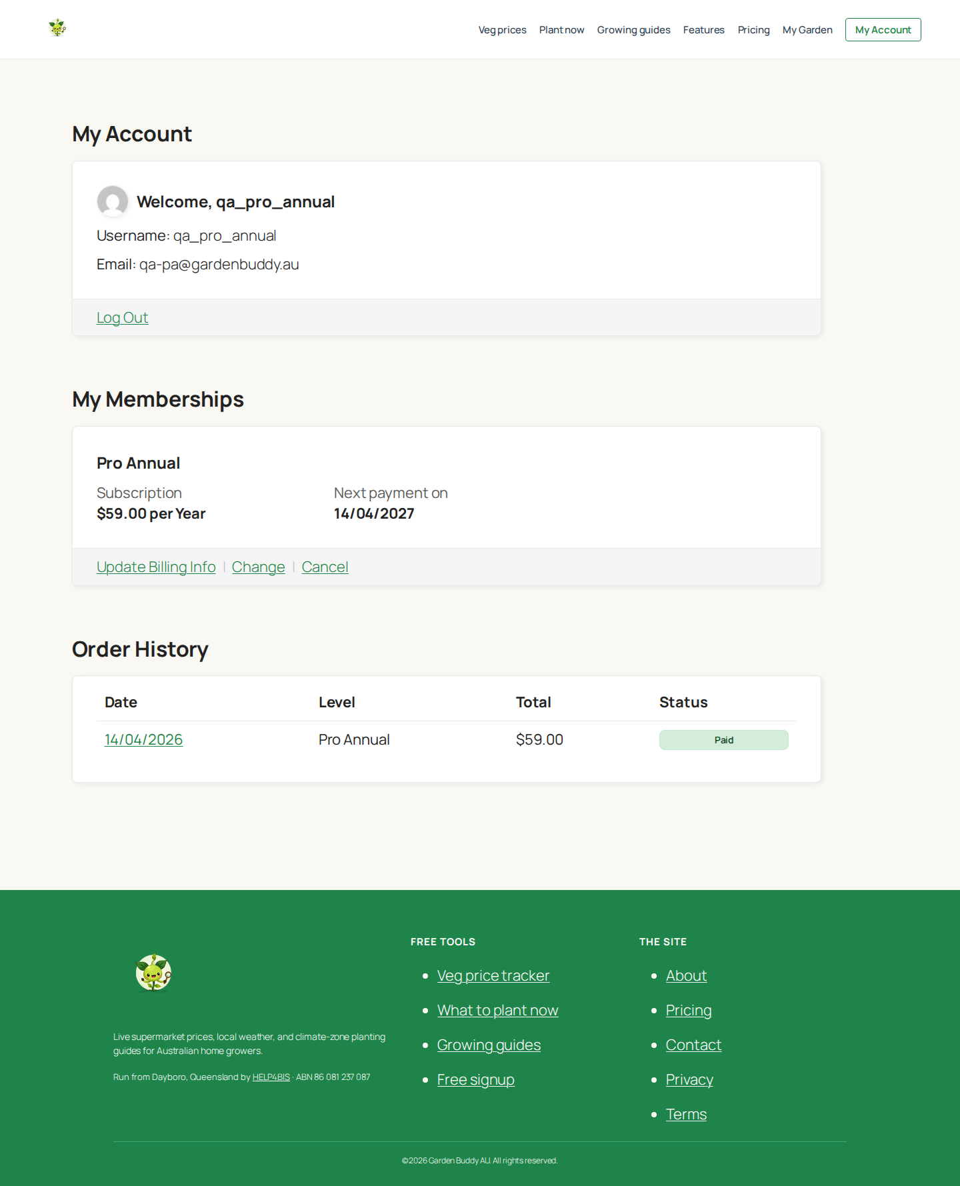Open the 14/04/2026 order link
The height and width of the screenshot is (1186, 960).
pyautogui.click(x=143, y=739)
